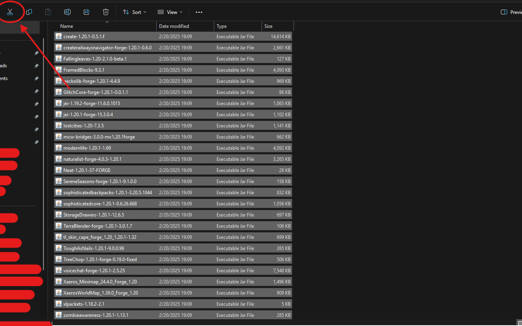The image size is (522, 326).
Task: Select the voicechat-forge-1.20.1-2.5.25 file
Action: 94,270
